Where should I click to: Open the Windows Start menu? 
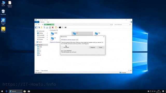[2, 91]
